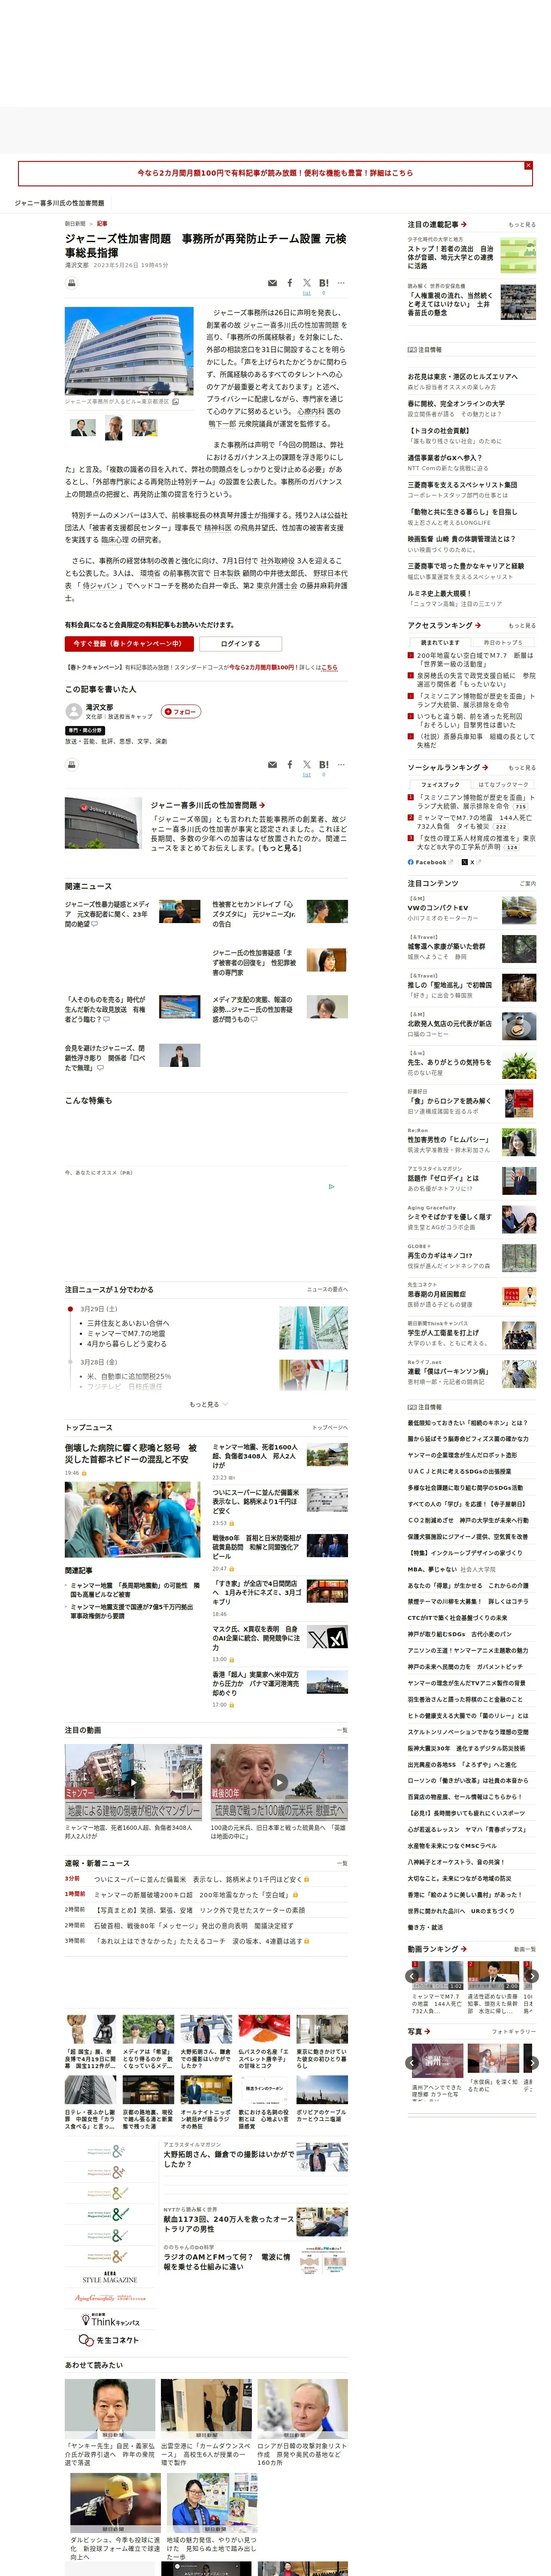Share on X from row below author profile
The image size is (551, 2576).
click(307, 764)
